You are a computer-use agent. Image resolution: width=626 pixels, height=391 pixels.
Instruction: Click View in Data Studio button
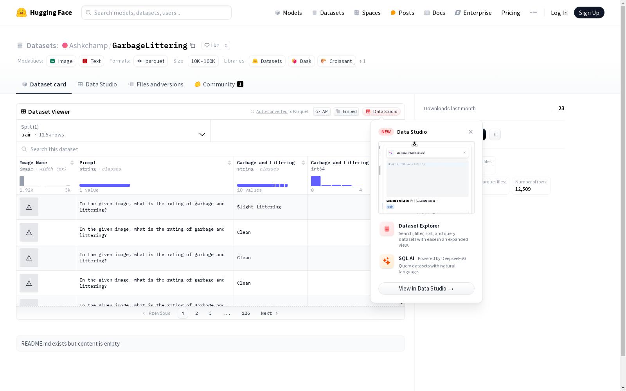(426, 289)
